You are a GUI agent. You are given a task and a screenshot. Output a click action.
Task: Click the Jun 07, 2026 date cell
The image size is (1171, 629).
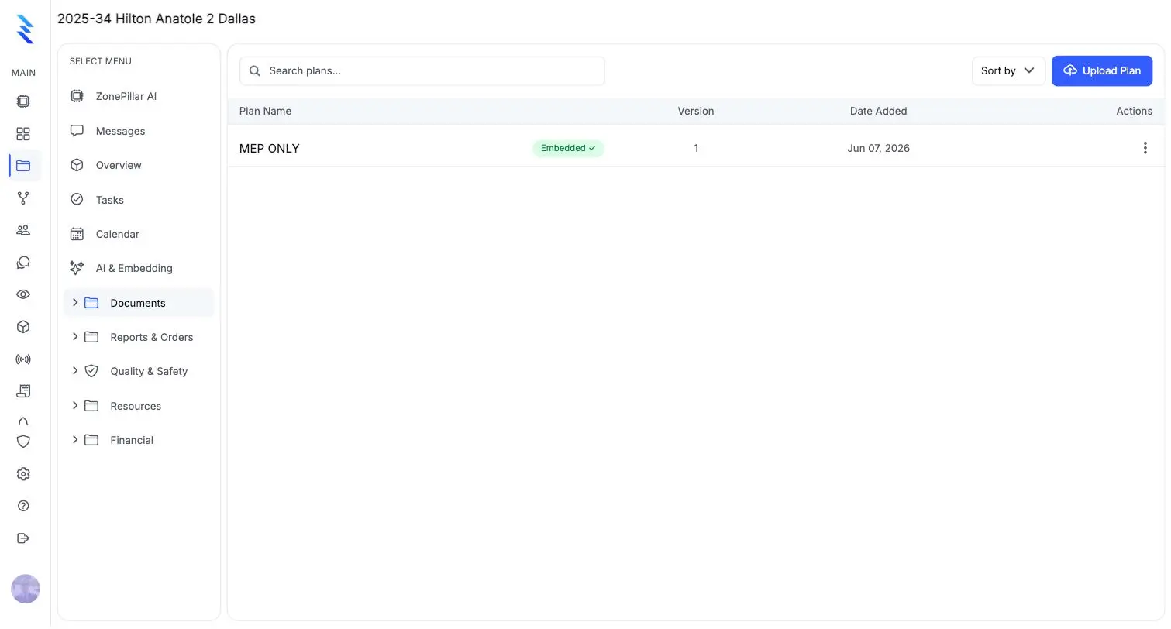point(878,148)
